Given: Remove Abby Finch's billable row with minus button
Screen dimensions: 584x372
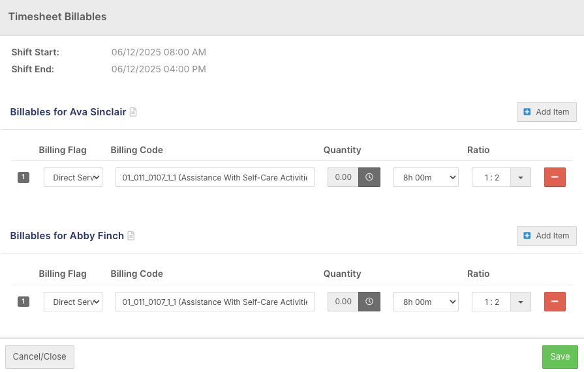Looking at the screenshot, I should coord(555,302).
